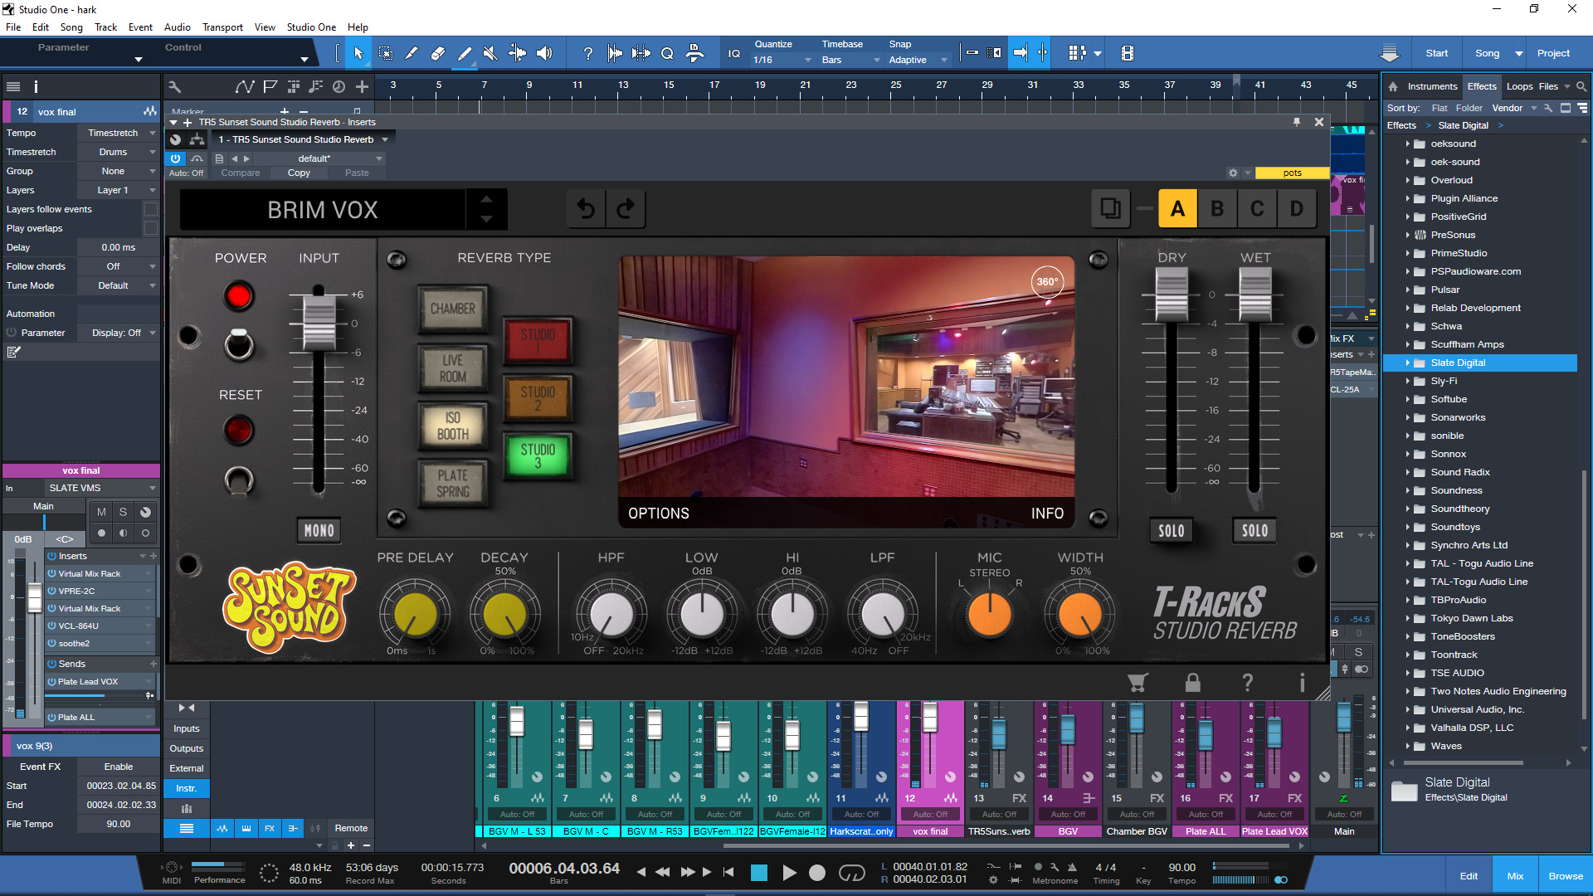Click the plugin undo arrow
The height and width of the screenshot is (896, 1593).
(x=587, y=209)
